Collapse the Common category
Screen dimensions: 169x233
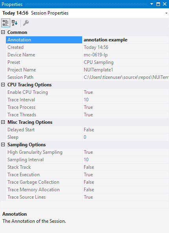(x=3, y=32)
